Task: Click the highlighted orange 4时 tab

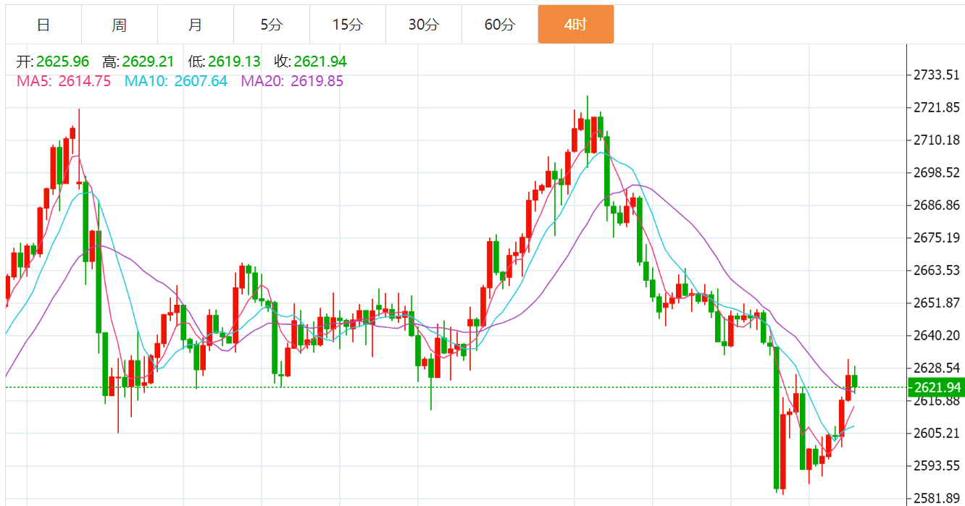Action: click(576, 25)
